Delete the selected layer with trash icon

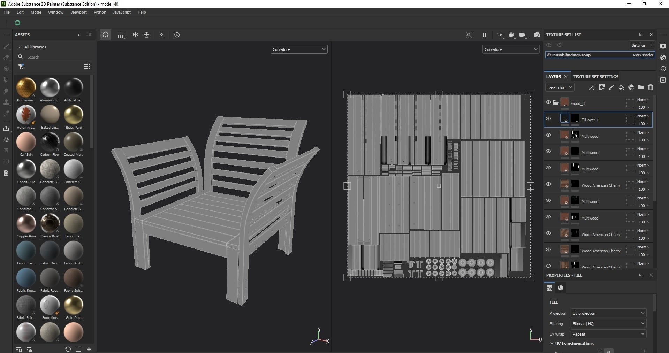pyautogui.click(x=651, y=87)
